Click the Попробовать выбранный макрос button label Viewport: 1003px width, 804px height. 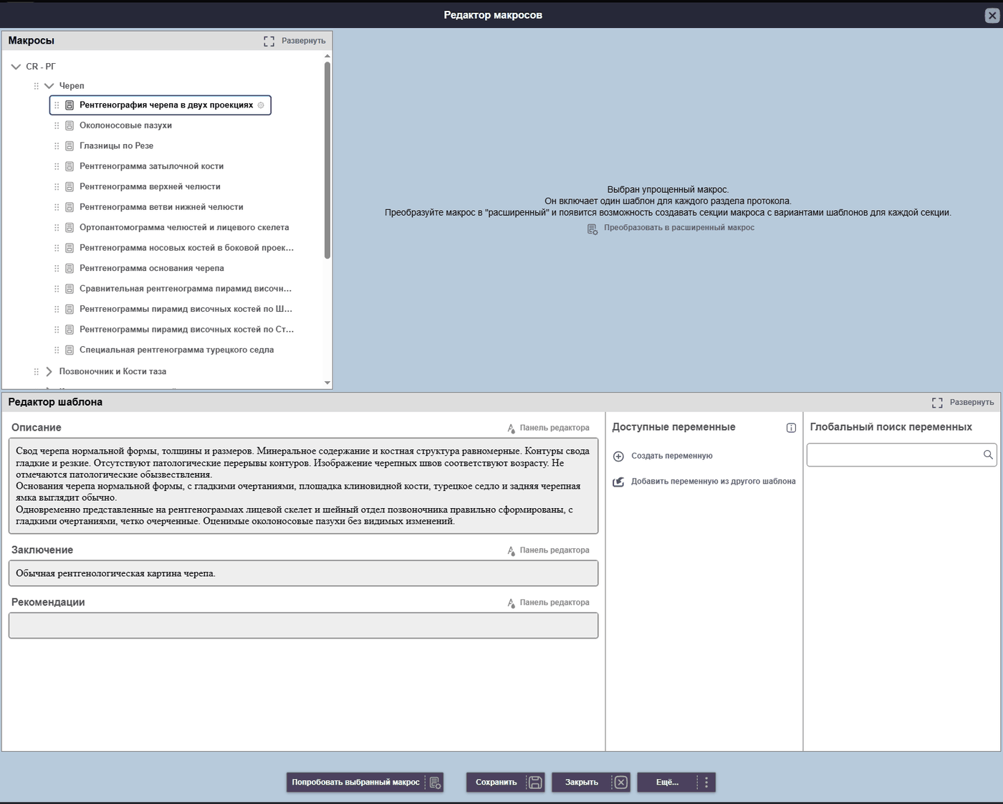point(355,782)
